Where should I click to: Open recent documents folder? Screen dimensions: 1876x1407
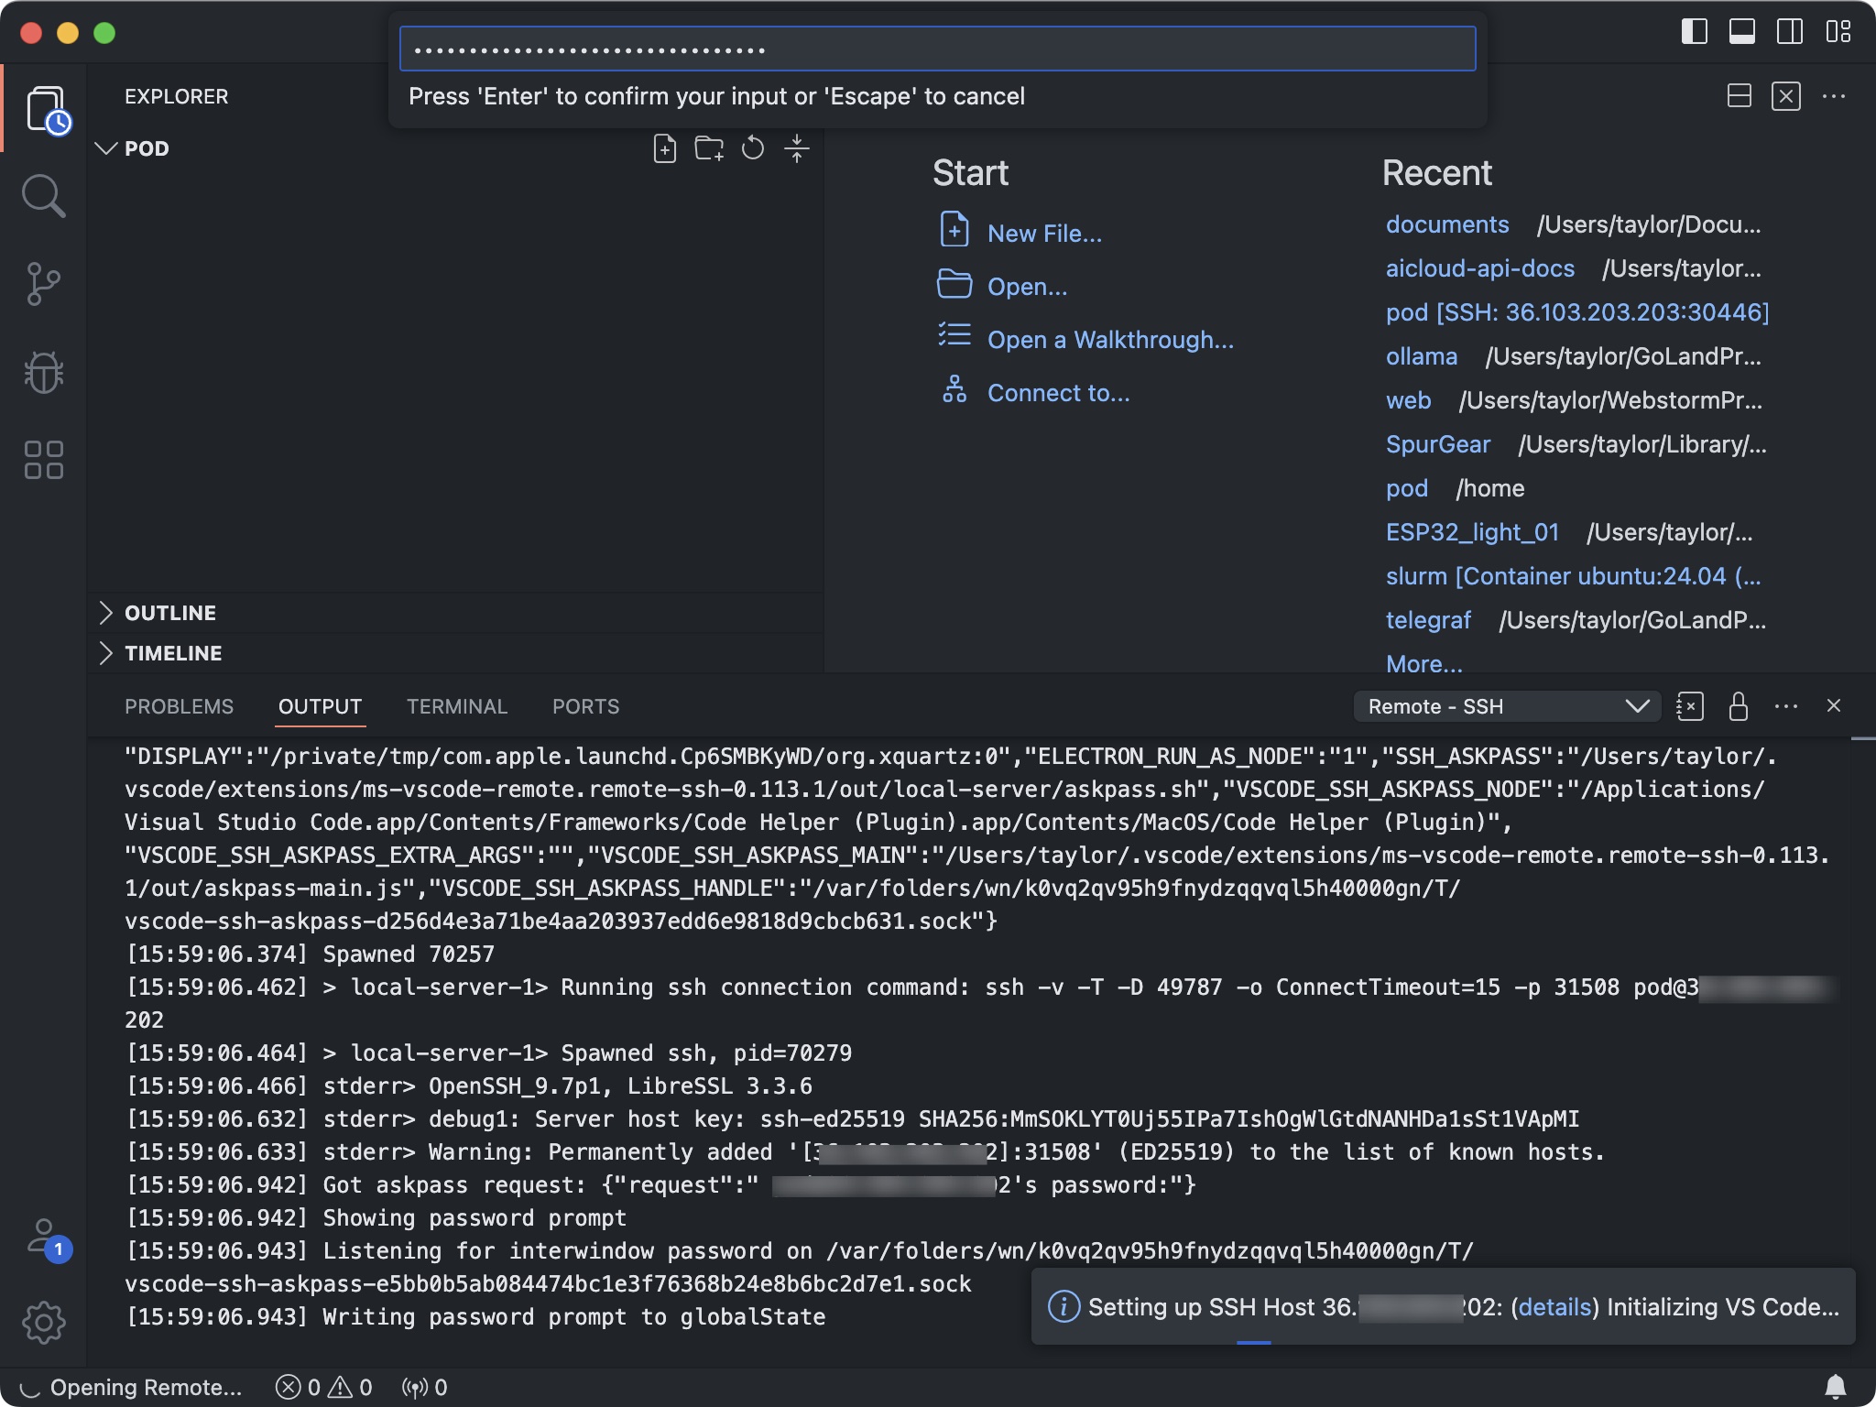pos(1447,224)
